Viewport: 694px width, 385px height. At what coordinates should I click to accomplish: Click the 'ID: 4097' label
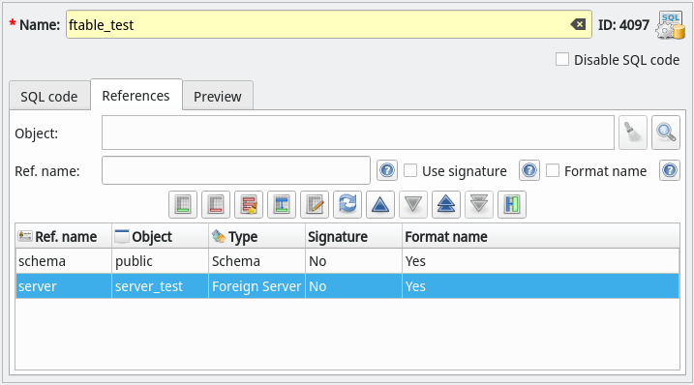click(623, 25)
